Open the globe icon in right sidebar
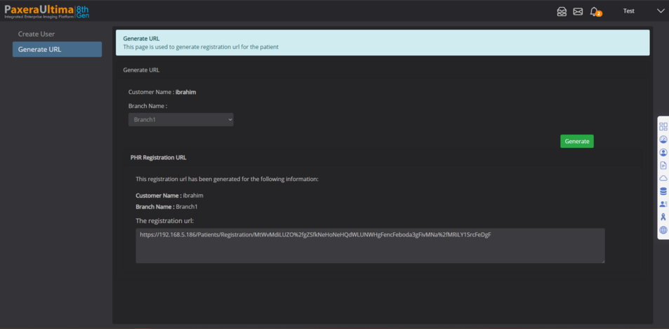This screenshot has height=329, width=669. point(663,230)
